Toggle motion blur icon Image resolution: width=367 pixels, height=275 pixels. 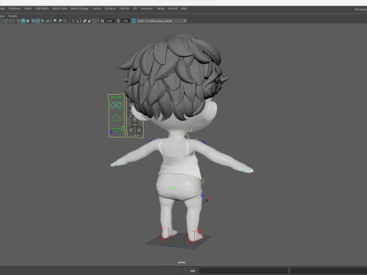(60, 21)
